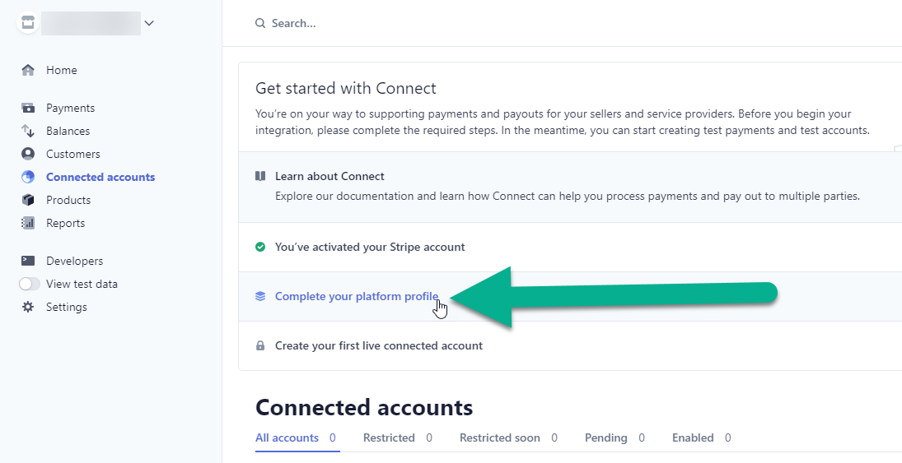Open Complete your platform profile link
902x463 pixels.
357,296
